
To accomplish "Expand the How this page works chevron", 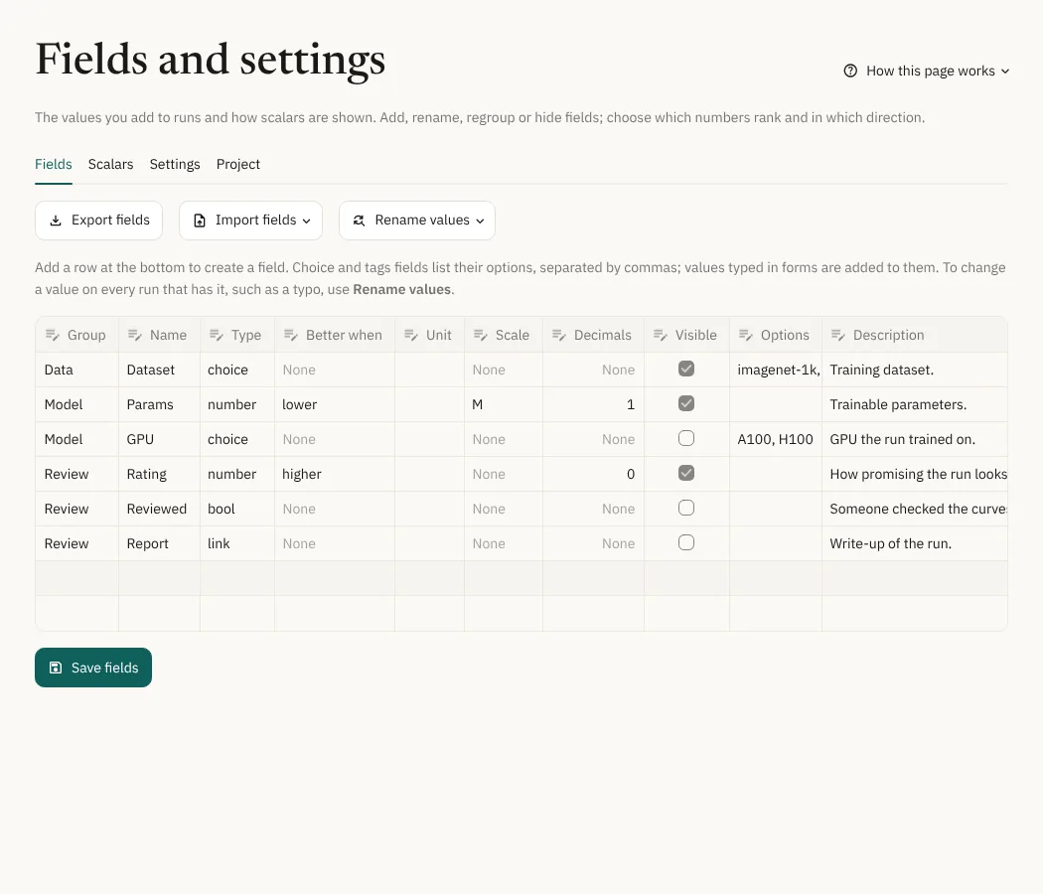I will pyautogui.click(x=1005, y=72).
